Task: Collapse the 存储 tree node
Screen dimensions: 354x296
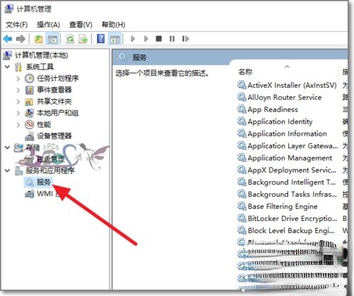Action: click(x=8, y=147)
